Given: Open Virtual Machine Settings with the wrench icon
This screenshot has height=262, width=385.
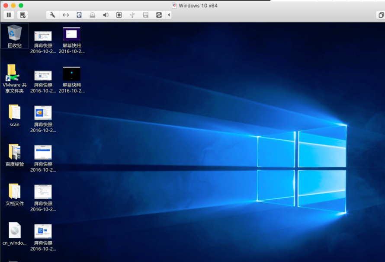Looking at the screenshot, I should tap(52, 15).
